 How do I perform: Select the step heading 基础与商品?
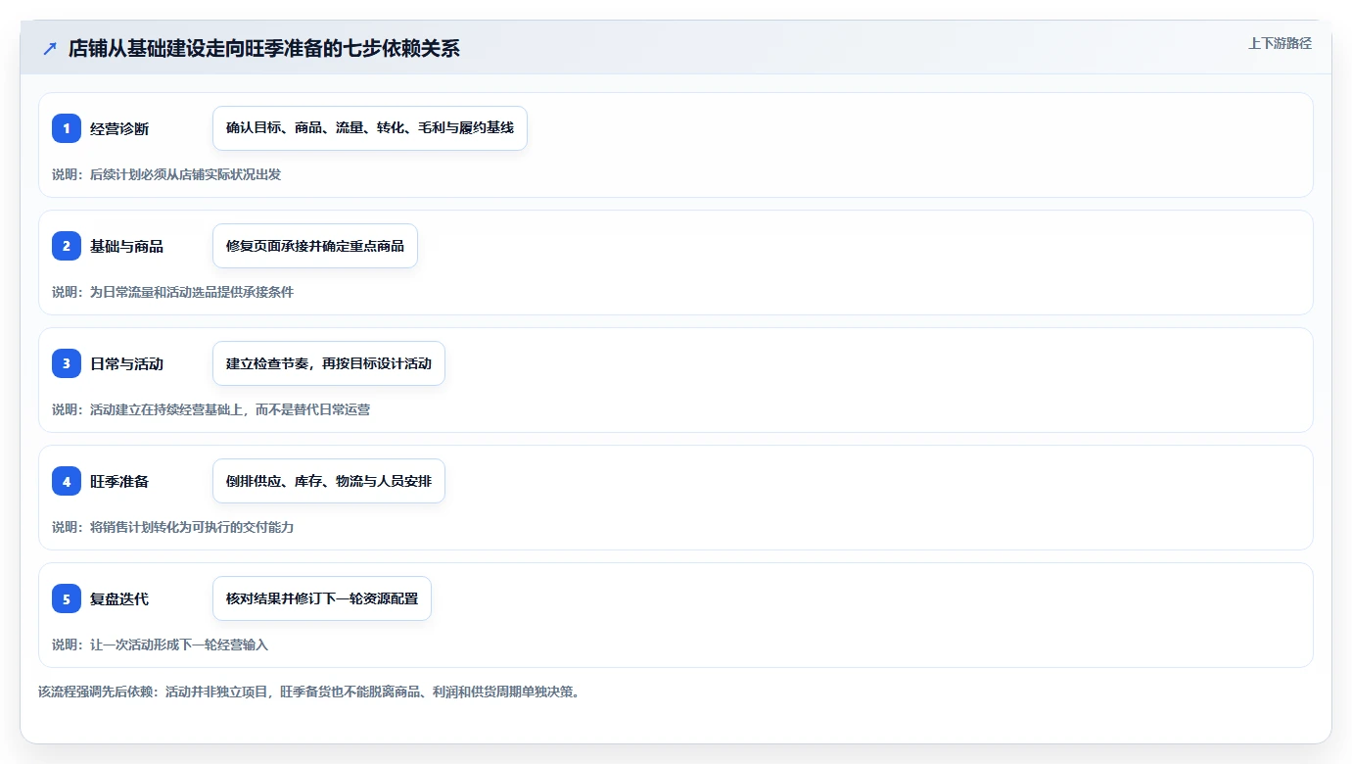126,246
